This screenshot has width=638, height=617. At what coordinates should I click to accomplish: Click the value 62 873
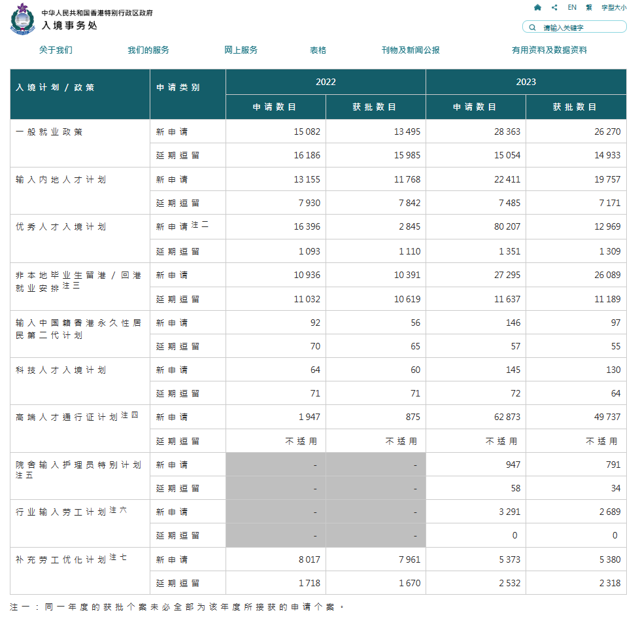coord(507,417)
